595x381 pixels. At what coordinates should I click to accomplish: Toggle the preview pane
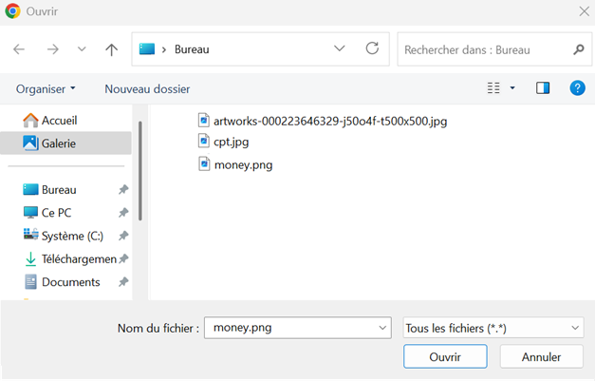[543, 88]
